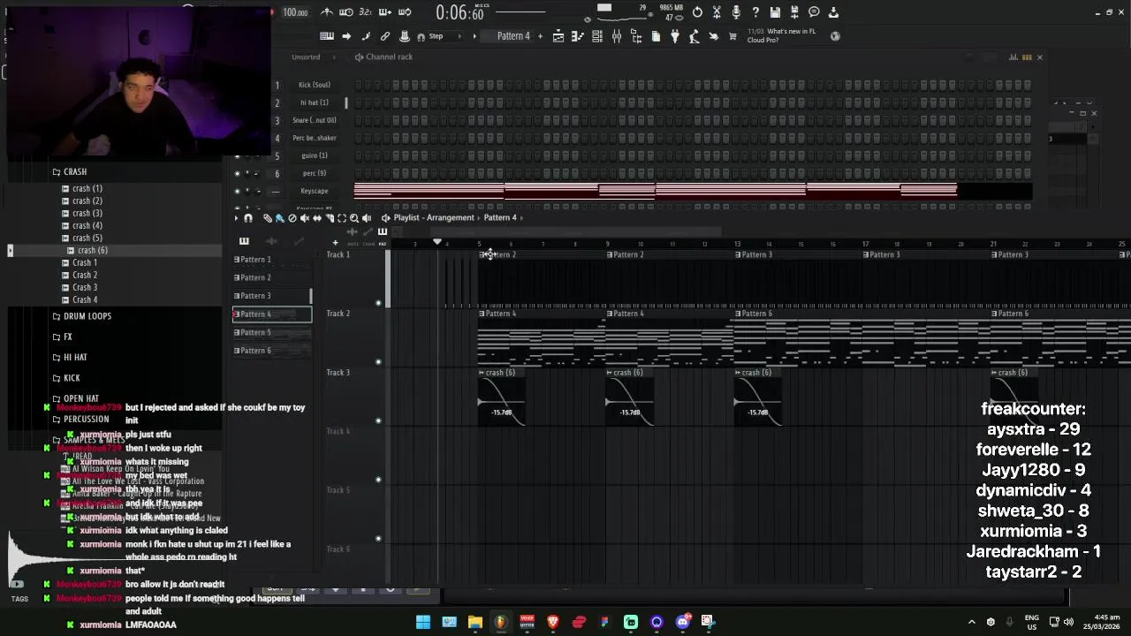Mute Track 1 in the playlist
Viewport: 1131px width, 636px height.
pyautogui.click(x=378, y=303)
